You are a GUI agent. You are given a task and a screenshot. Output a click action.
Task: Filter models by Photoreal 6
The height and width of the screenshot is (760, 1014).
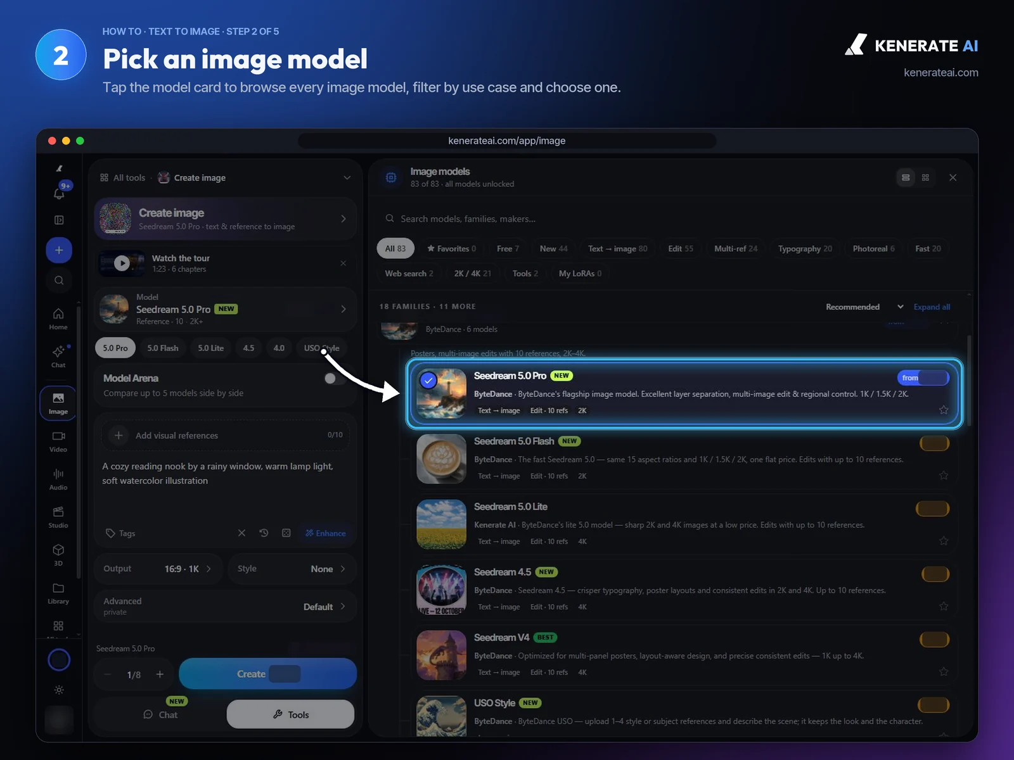(x=873, y=249)
